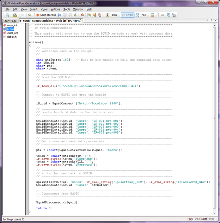Click the SquidConnect localhost:8888 line
Screen dimensions: 220x223
79,104
